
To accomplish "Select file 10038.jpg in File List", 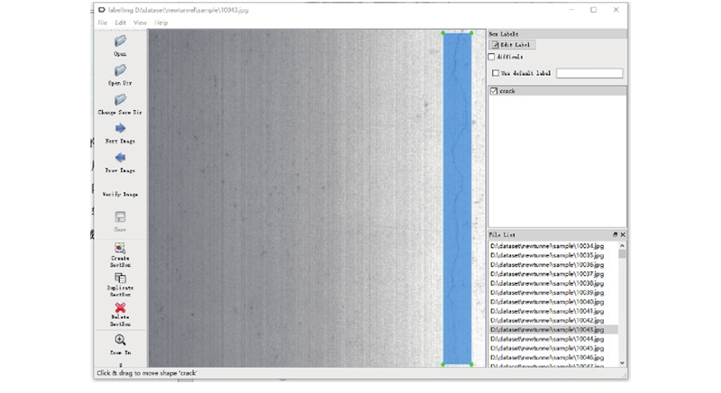I will 547,284.
